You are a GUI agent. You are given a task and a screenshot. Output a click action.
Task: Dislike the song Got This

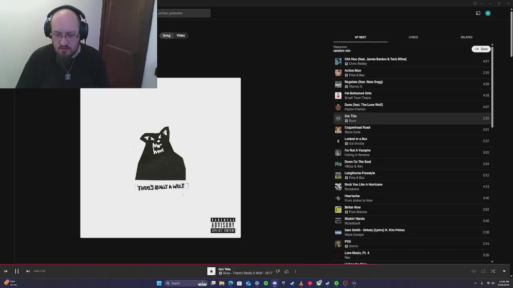tap(277, 272)
